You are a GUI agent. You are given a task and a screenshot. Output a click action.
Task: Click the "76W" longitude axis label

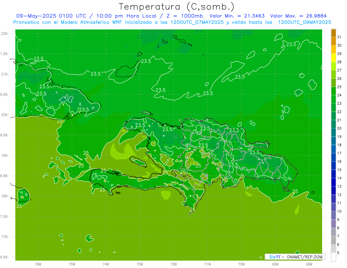38,264
